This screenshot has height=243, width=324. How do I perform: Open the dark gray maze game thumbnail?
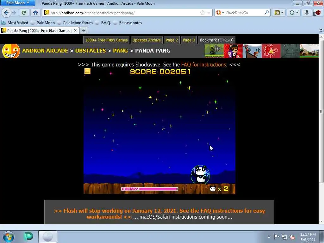pos(290,51)
